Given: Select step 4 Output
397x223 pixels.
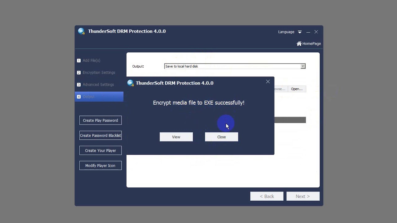Looking at the screenshot, I should click(99, 97).
